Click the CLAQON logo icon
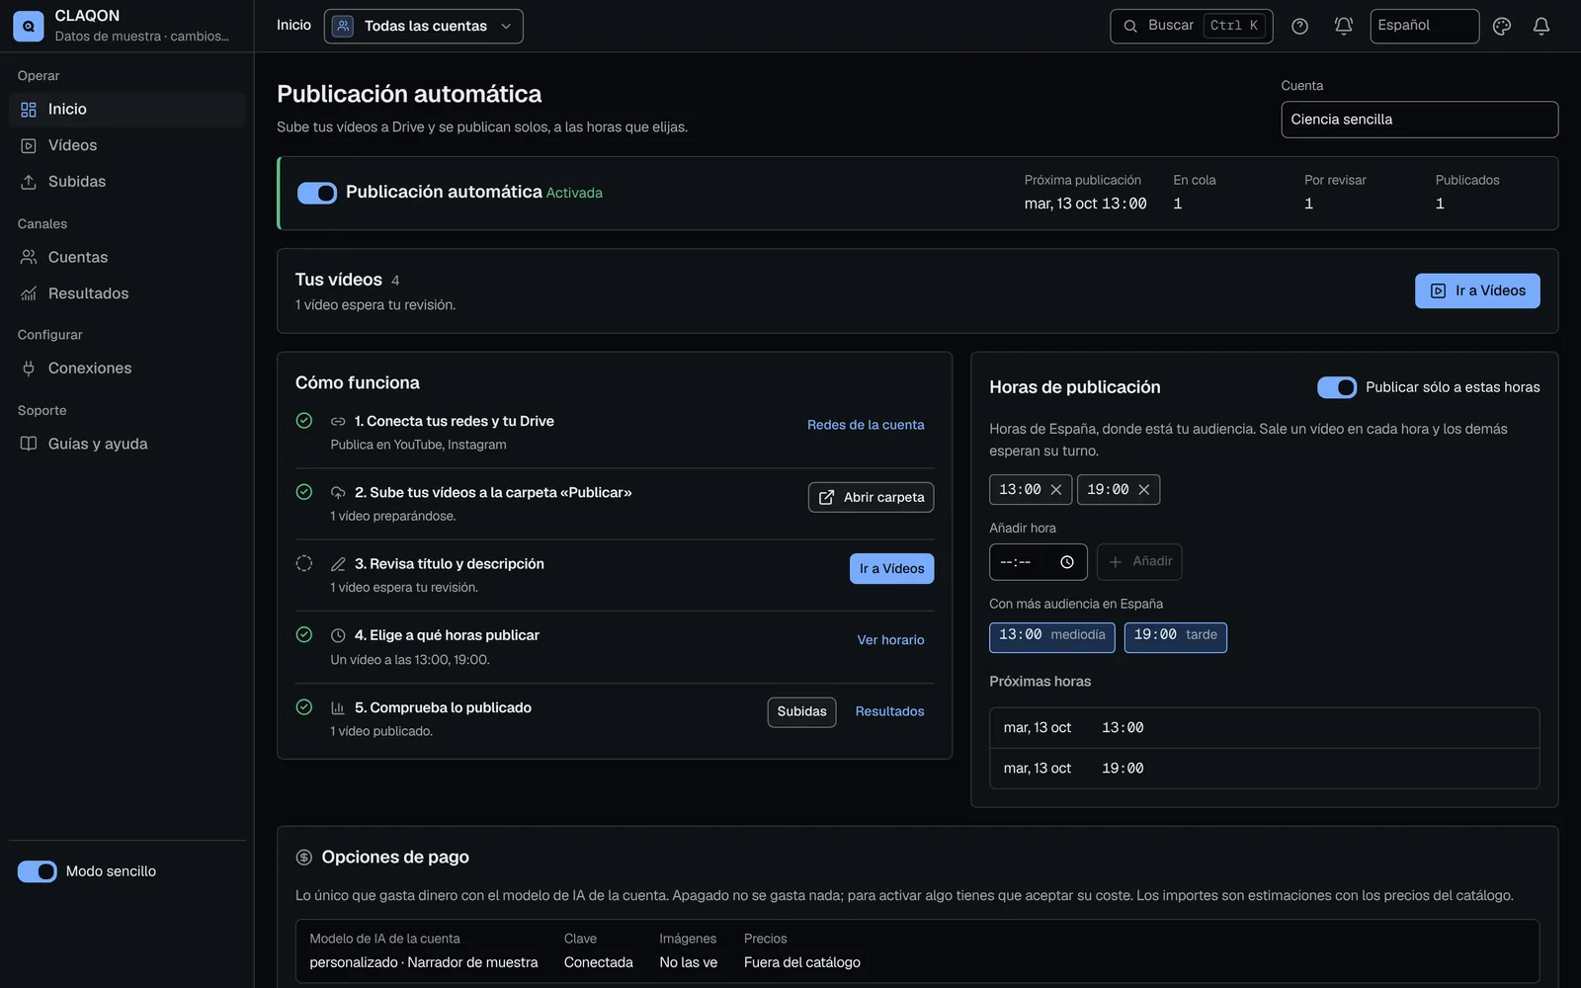The height and width of the screenshot is (988, 1581). click(28, 26)
